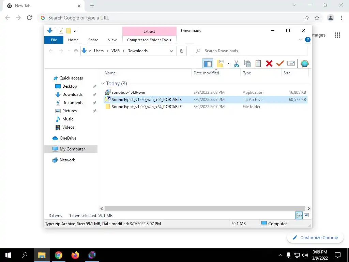Click the Chrome share page icon
Viewport: 349px width, 262px height.
coord(306,18)
